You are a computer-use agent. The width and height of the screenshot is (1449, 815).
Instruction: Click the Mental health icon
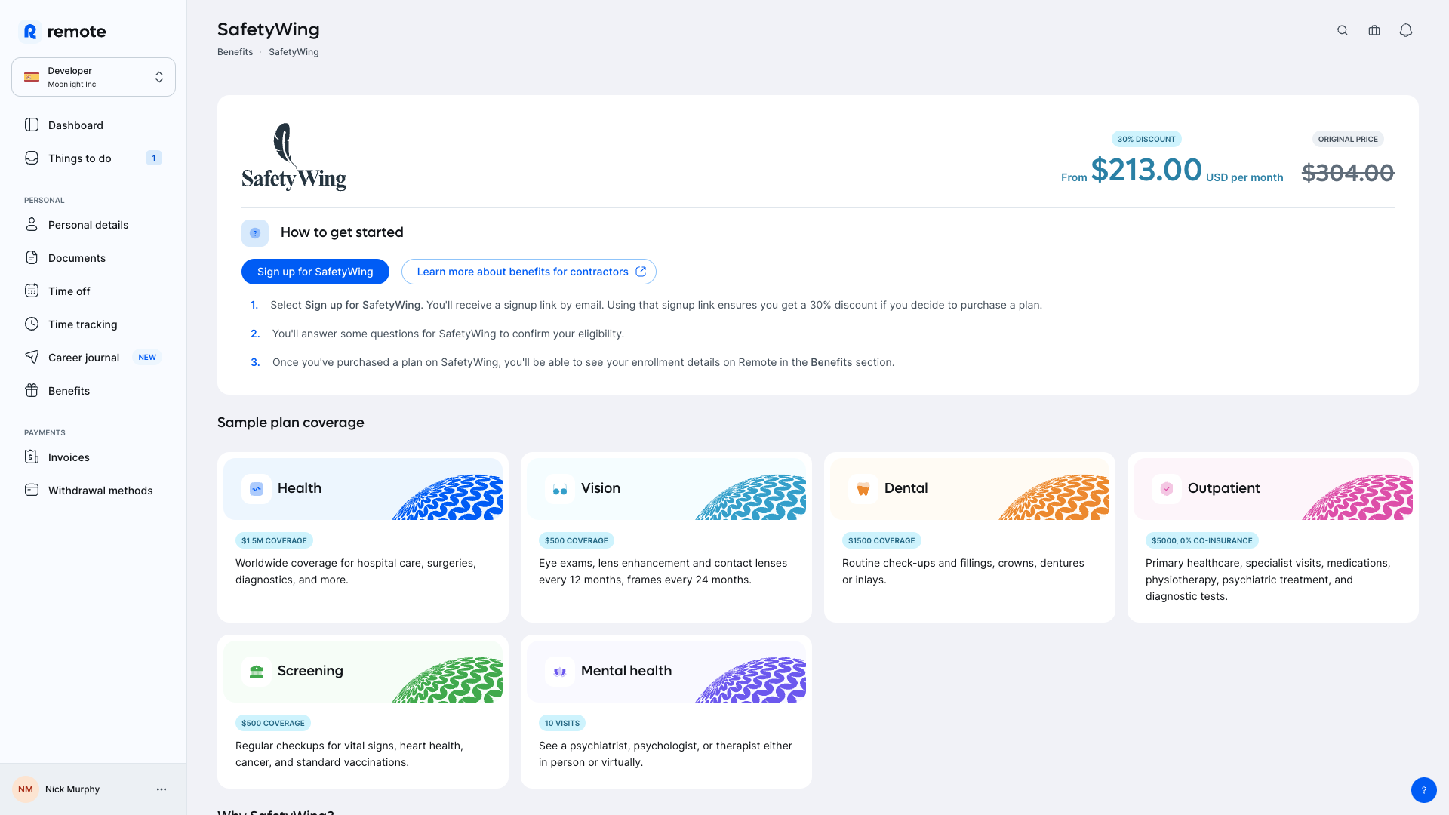(560, 672)
